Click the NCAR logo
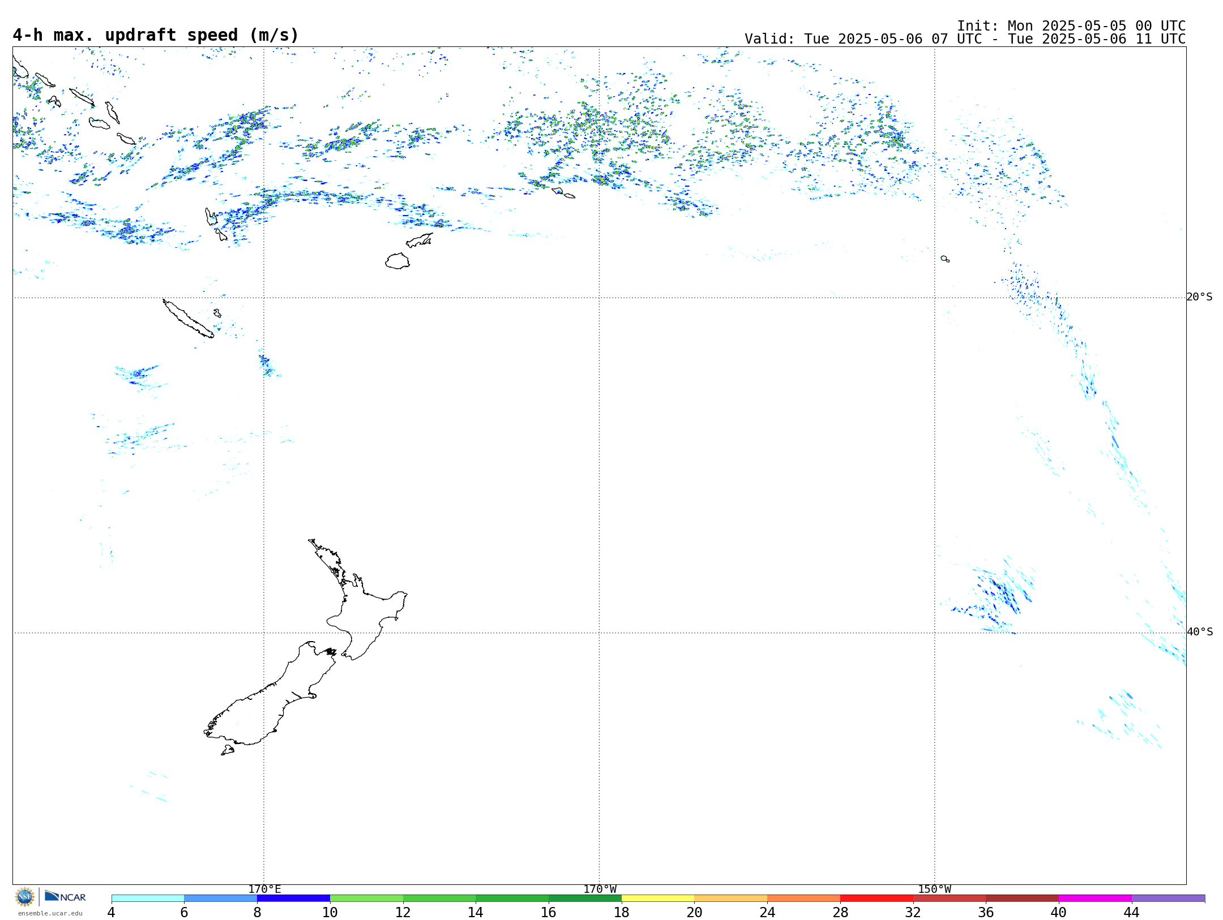 pyautogui.click(x=65, y=896)
